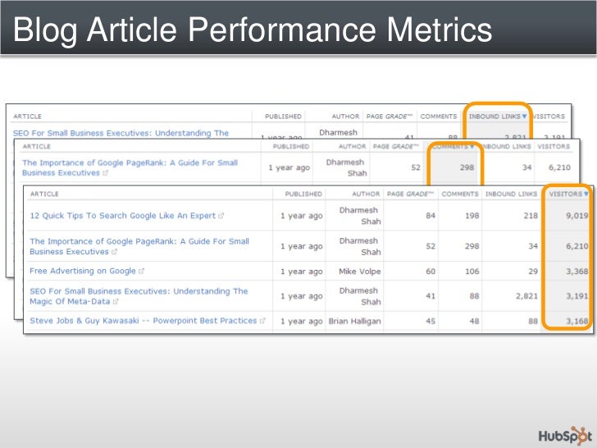
Task: Click external link icon in front table PageRank row
Action: click(x=114, y=252)
